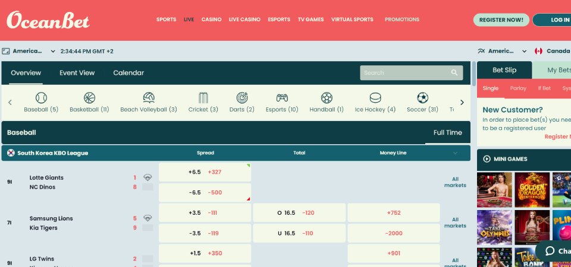The width and height of the screenshot is (571, 267).
Task: Choose the Beach Volleyball icon
Action: pos(149,98)
